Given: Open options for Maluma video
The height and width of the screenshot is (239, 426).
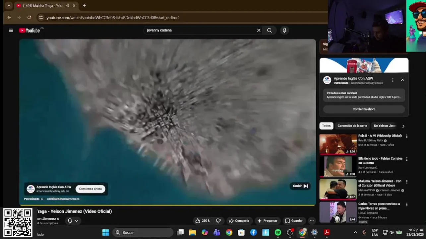Looking at the screenshot, I should click(x=407, y=182).
